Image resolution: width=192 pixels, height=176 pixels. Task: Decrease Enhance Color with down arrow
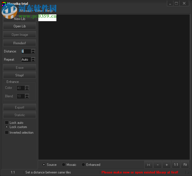pyautogui.click(x=27, y=89)
